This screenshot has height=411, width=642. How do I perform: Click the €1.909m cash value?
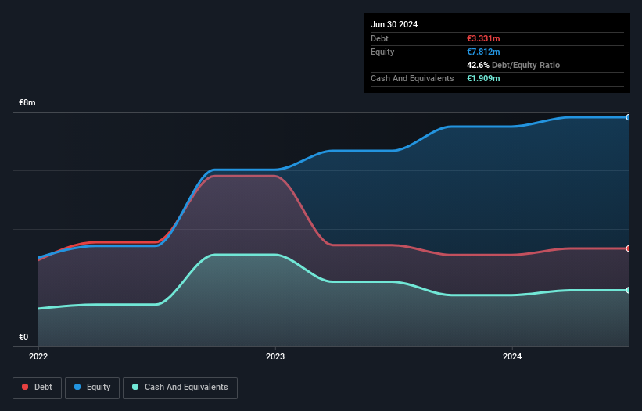pos(483,78)
